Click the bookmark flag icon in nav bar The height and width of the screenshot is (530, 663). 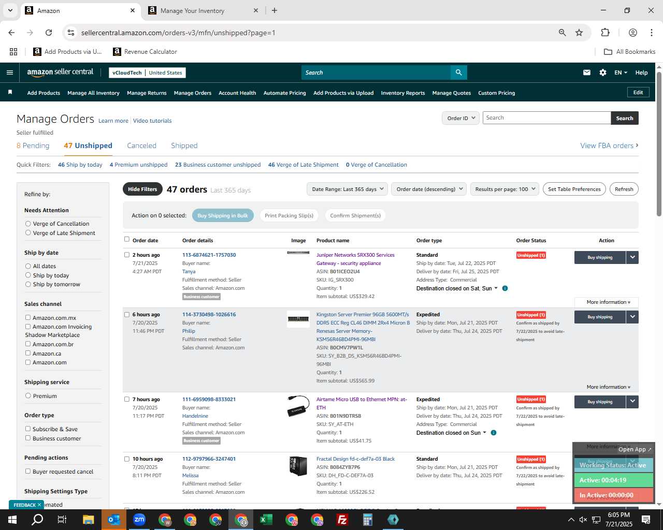[10, 92]
